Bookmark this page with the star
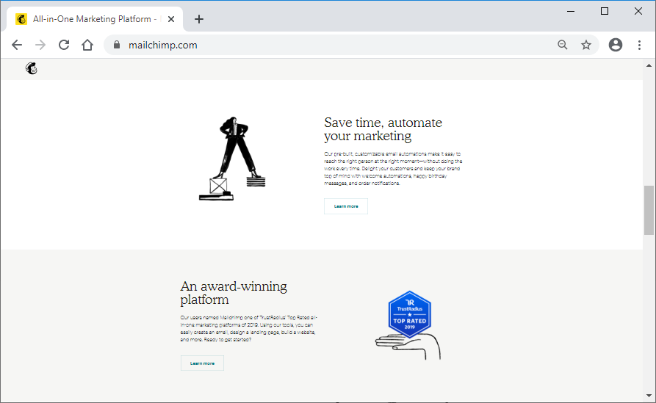The width and height of the screenshot is (656, 403). (x=586, y=45)
